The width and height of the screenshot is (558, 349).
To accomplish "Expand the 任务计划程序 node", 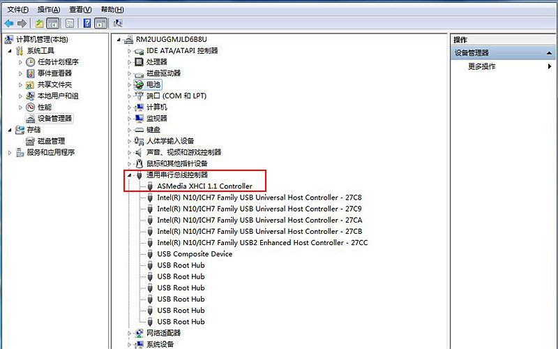I will click(x=21, y=62).
